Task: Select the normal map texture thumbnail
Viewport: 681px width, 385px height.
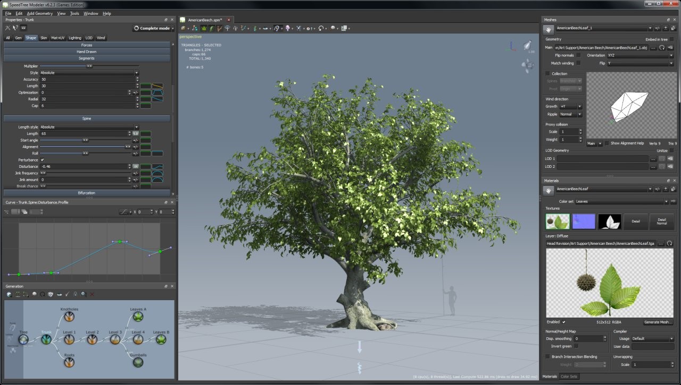Action: coord(583,222)
